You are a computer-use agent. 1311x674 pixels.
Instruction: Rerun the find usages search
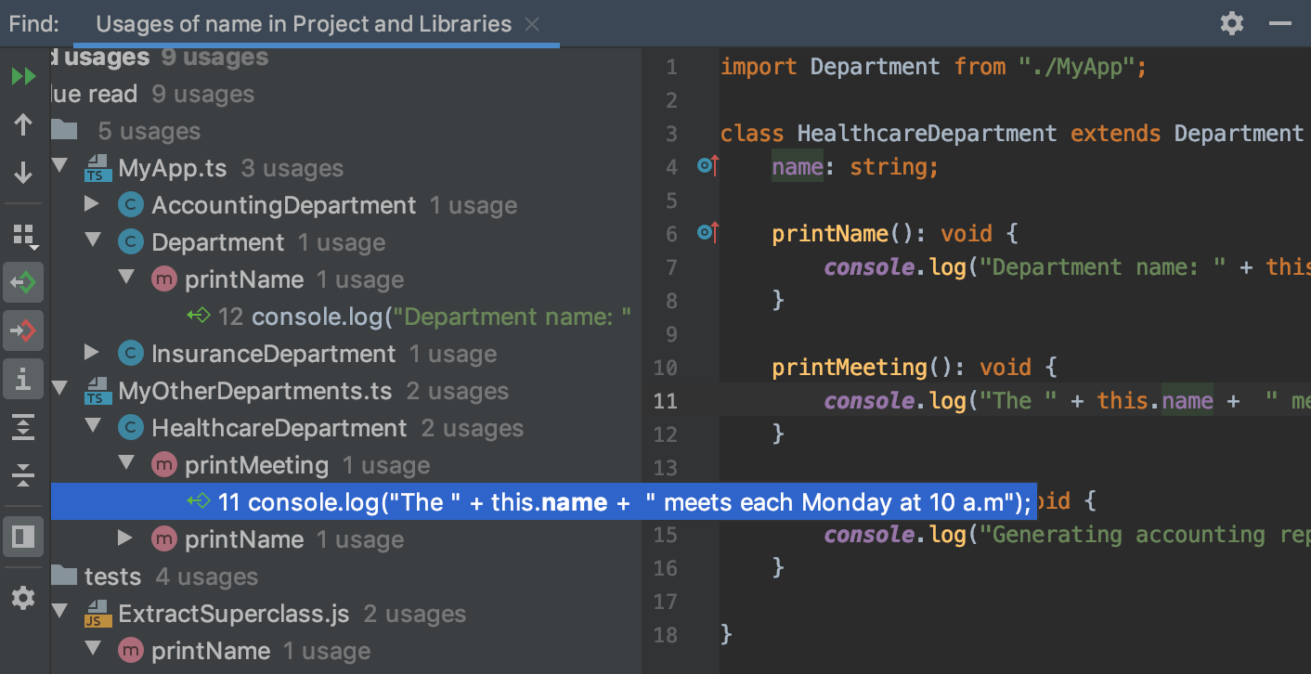click(23, 76)
